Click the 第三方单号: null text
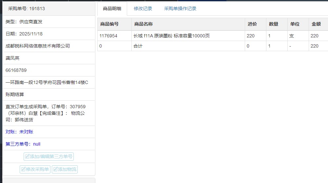328x183 pixels. (23, 144)
